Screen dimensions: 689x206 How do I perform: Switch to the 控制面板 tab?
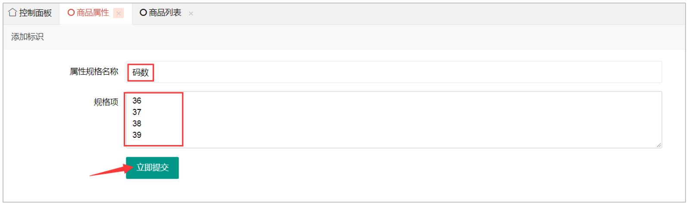pyautogui.click(x=35, y=13)
